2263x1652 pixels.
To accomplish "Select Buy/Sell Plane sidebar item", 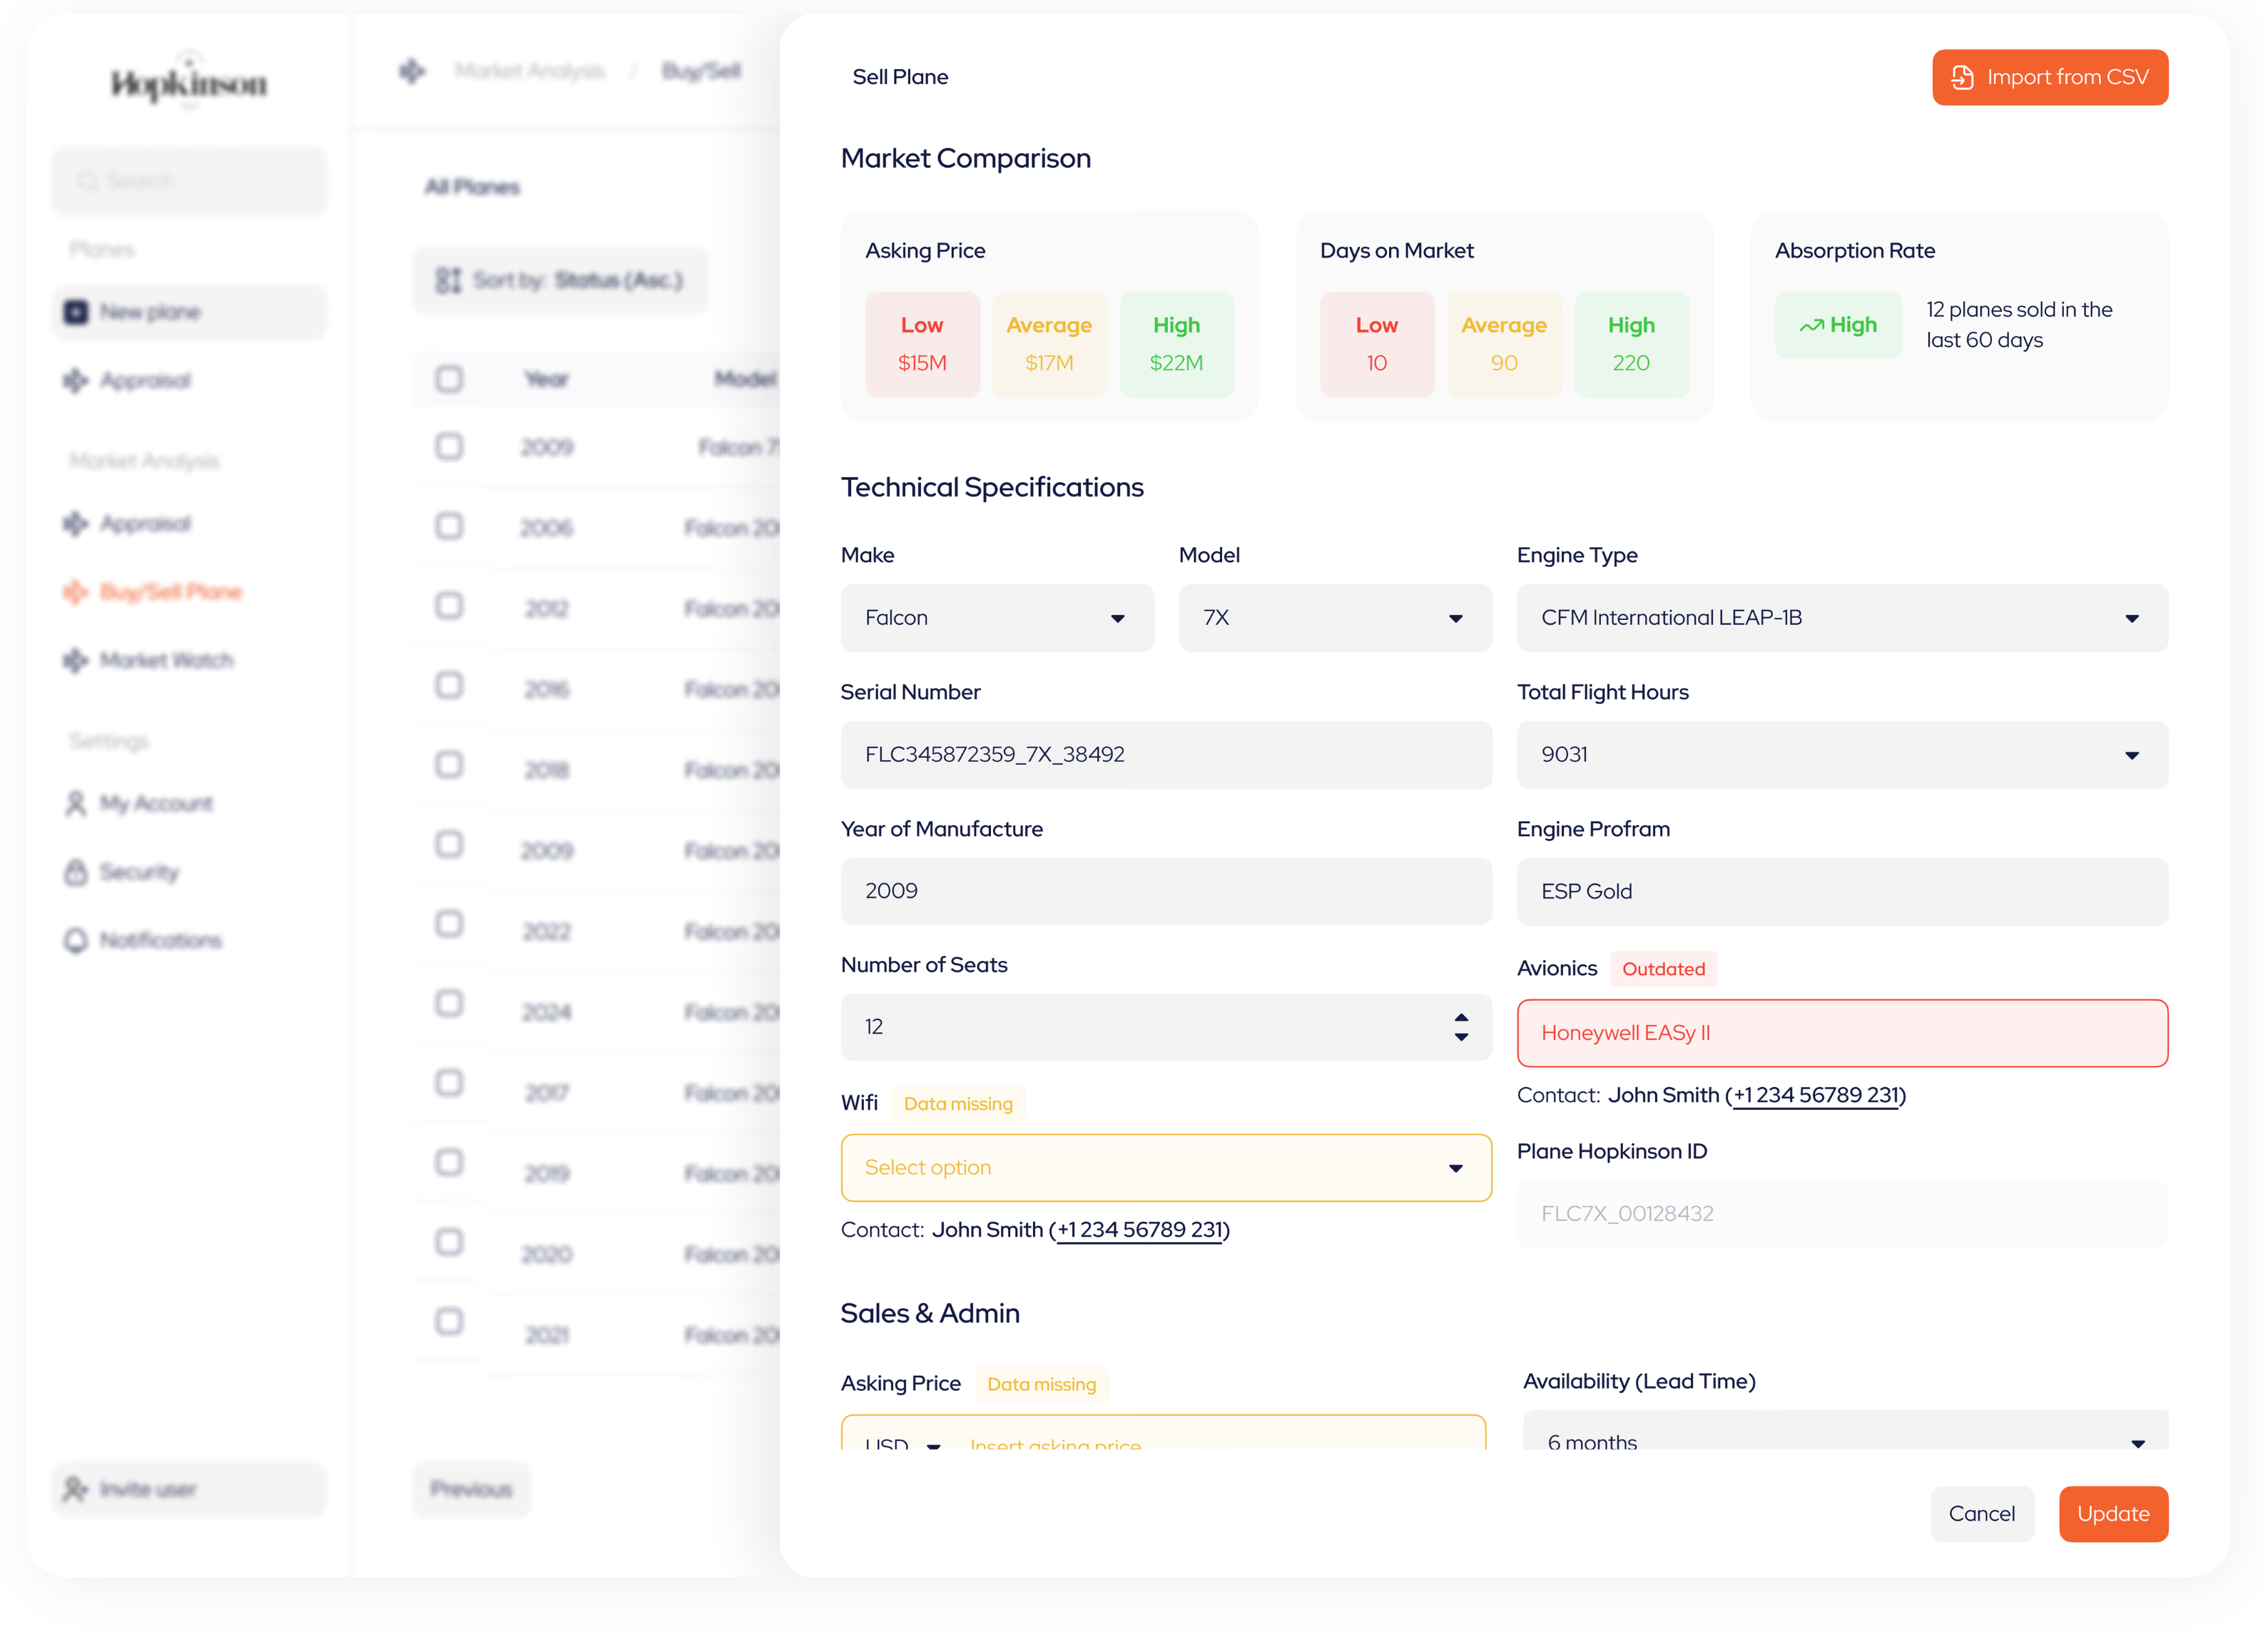I will (x=170, y=592).
